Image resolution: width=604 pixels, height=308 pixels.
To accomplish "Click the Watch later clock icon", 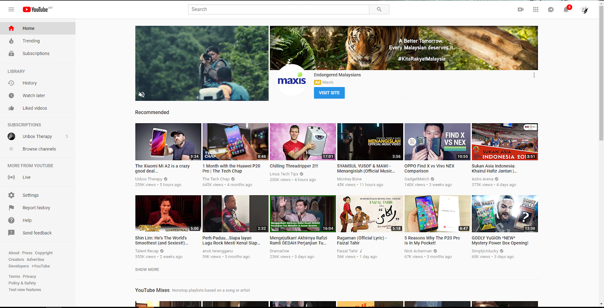I will pyautogui.click(x=11, y=95).
